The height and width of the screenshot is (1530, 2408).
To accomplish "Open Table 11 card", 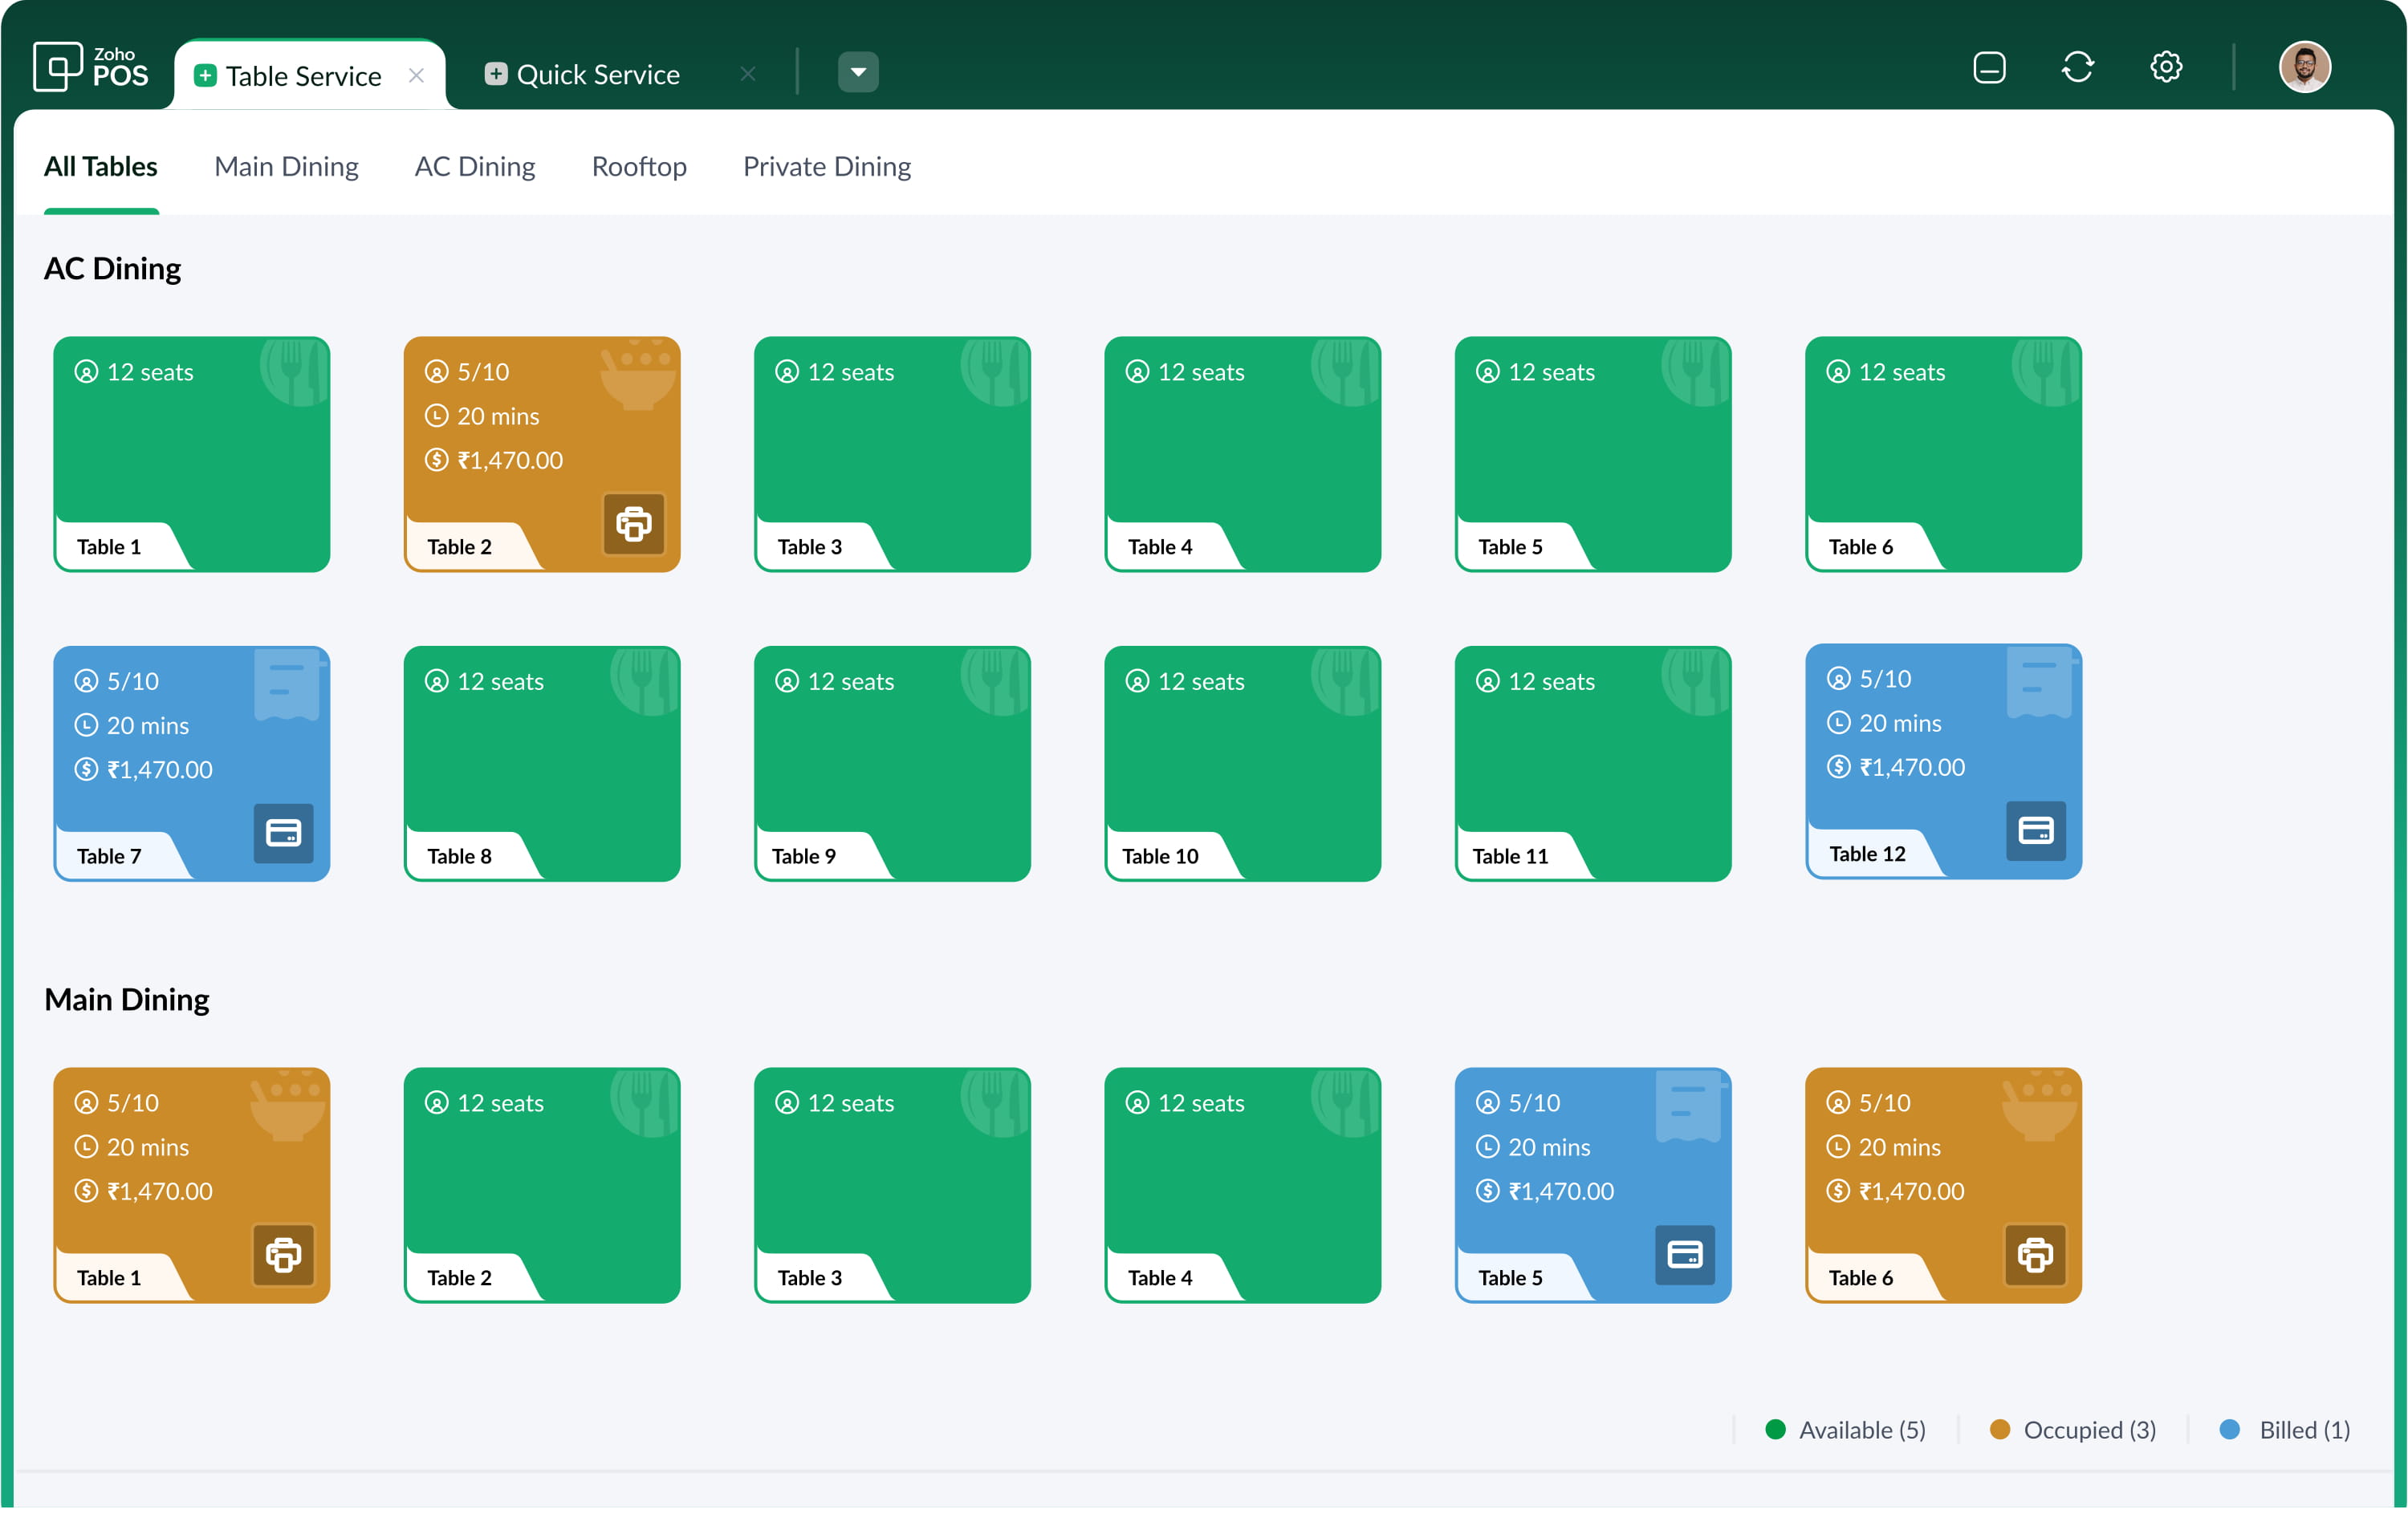I will pyautogui.click(x=1593, y=764).
